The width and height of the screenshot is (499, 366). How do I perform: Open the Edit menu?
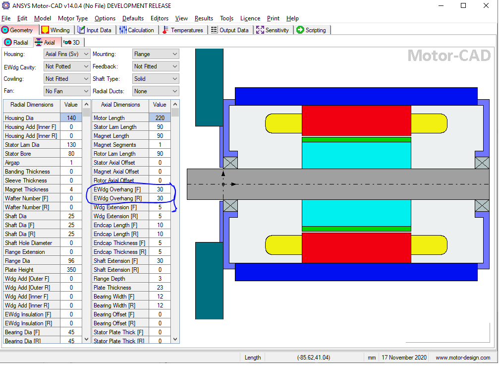[x=22, y=18]
